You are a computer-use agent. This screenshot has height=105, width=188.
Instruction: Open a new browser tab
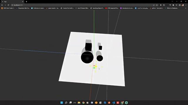tap(26, 2)
